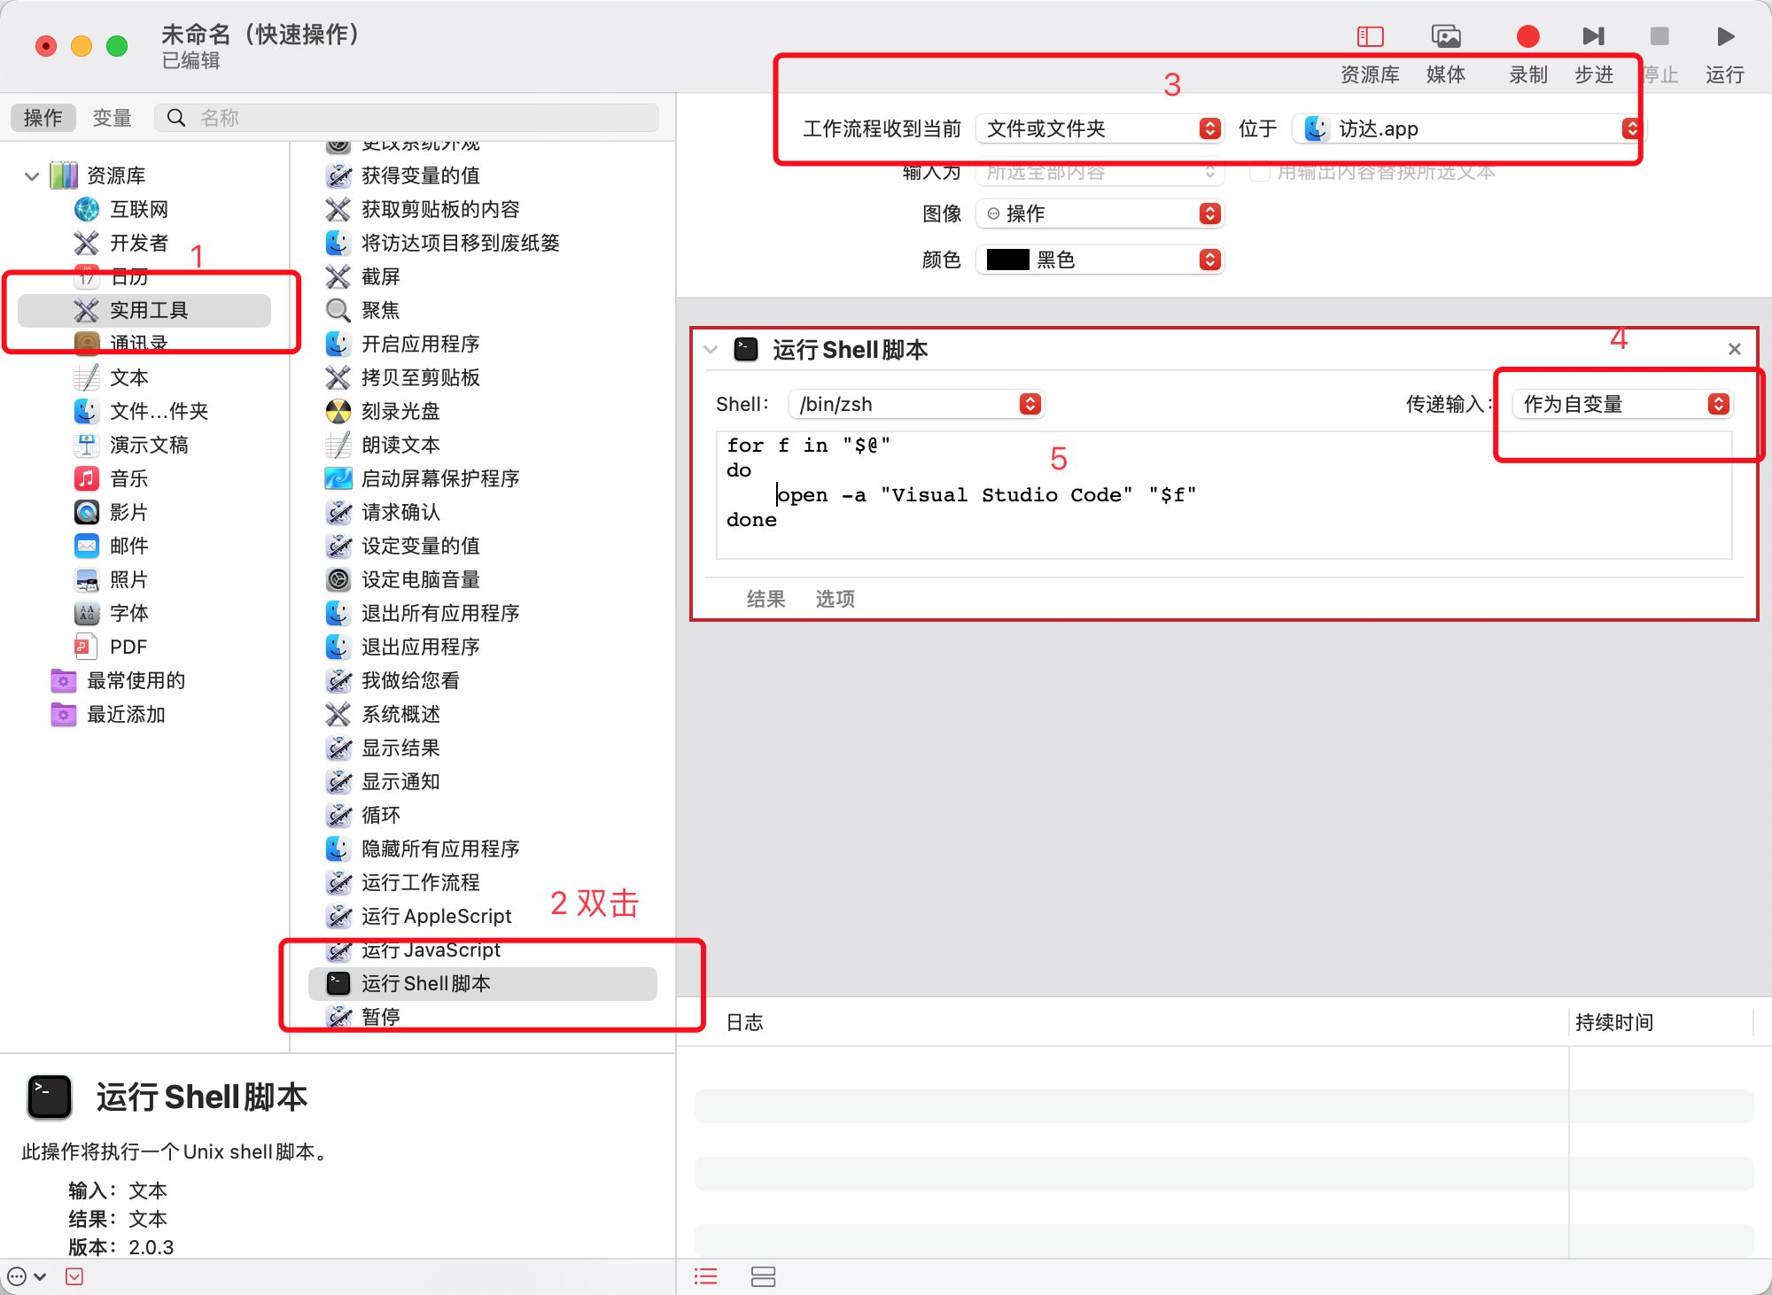
Task: Choose 聚焦 action
Action: coord(363,310)
